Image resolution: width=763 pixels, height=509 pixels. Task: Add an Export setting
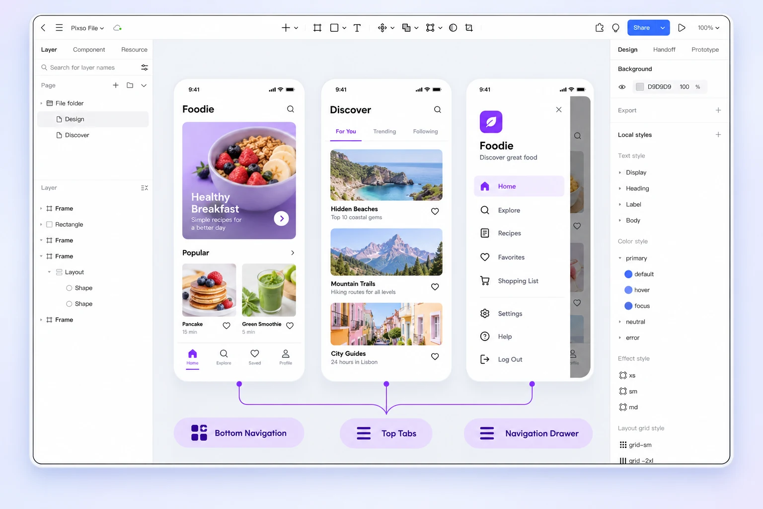(x=718, y=110)
